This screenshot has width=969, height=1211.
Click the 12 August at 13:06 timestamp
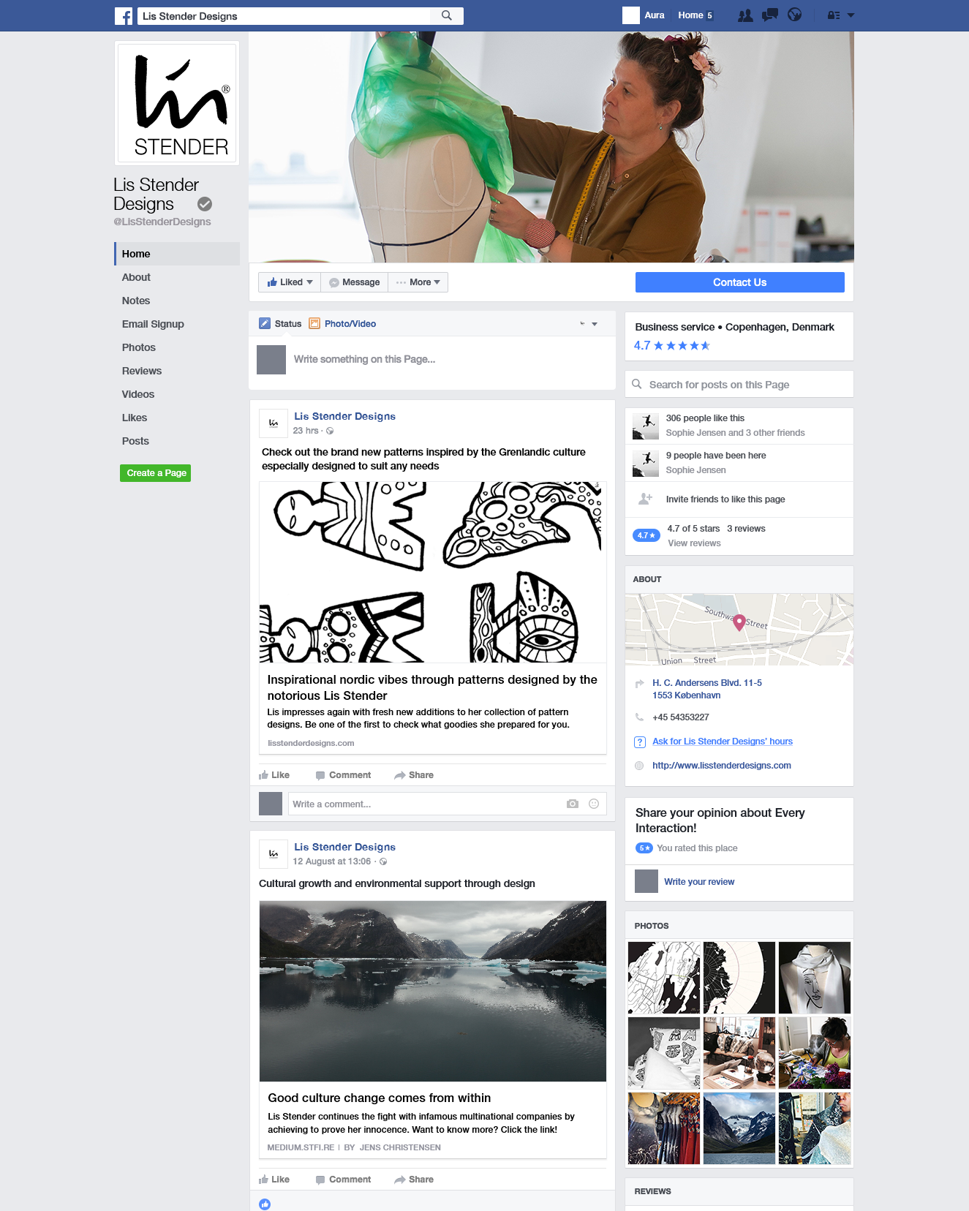coord(332,861)
